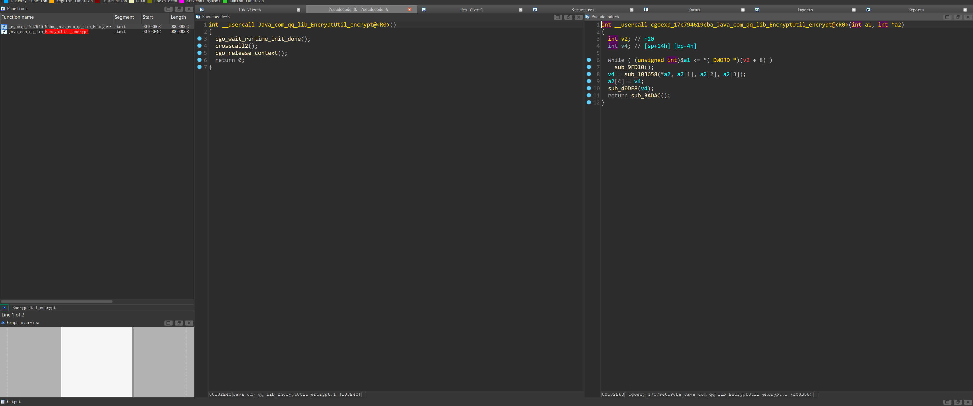
Task: Toggle breakpoint dot on cgo_wait_runtime_init_done line
Action: pos(199,38)
